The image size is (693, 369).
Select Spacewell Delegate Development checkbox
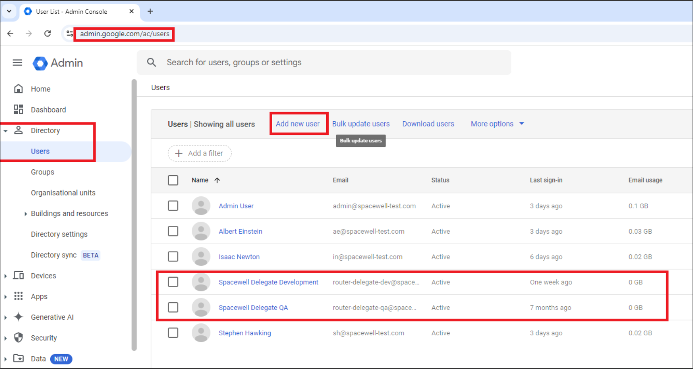click(x=173, y=282)
